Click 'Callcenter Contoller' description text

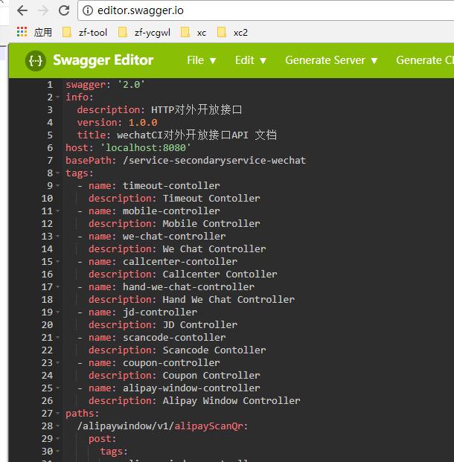pyautogui.click(x=220, y=275)
